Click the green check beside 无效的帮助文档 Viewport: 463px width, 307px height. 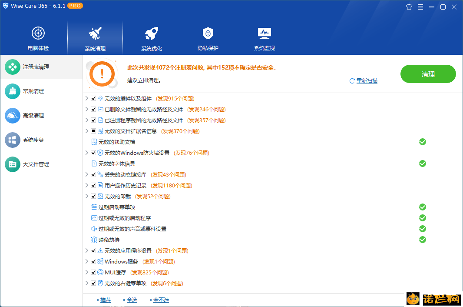pos(423,142)
